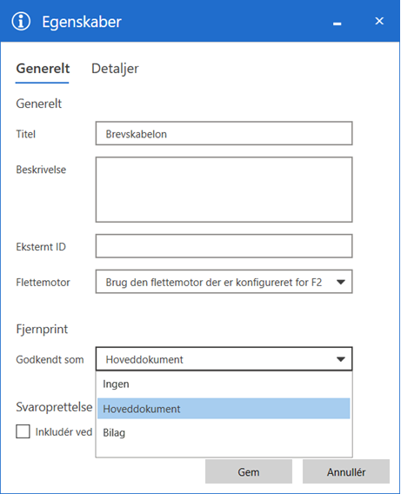Collapse the Godkendt som dropdown field
The image size is (401, 494).
click(224, 359)
